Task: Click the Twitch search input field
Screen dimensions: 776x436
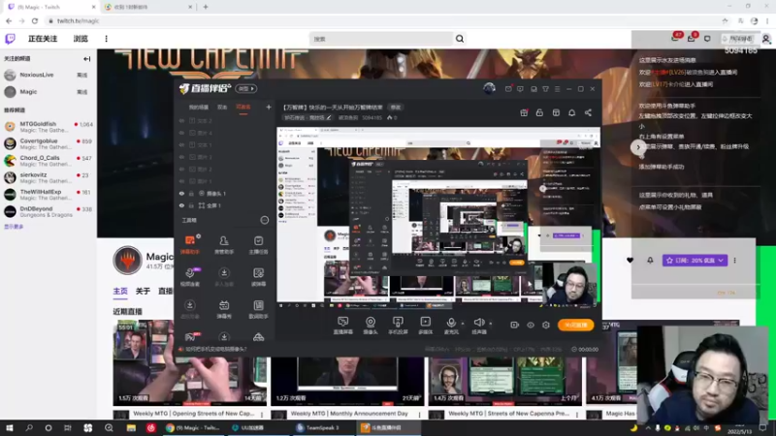Action: point(381,39)
